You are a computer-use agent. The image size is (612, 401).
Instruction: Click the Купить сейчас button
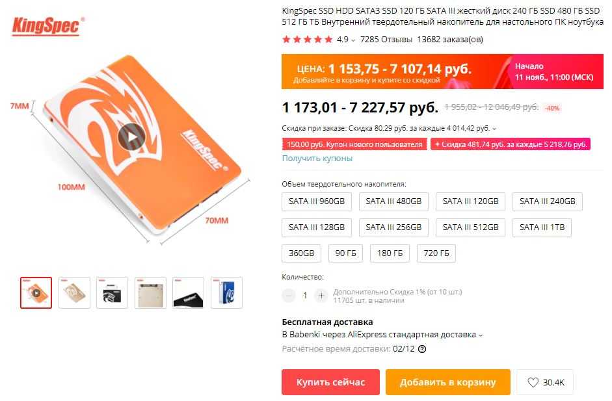point(330,382)
